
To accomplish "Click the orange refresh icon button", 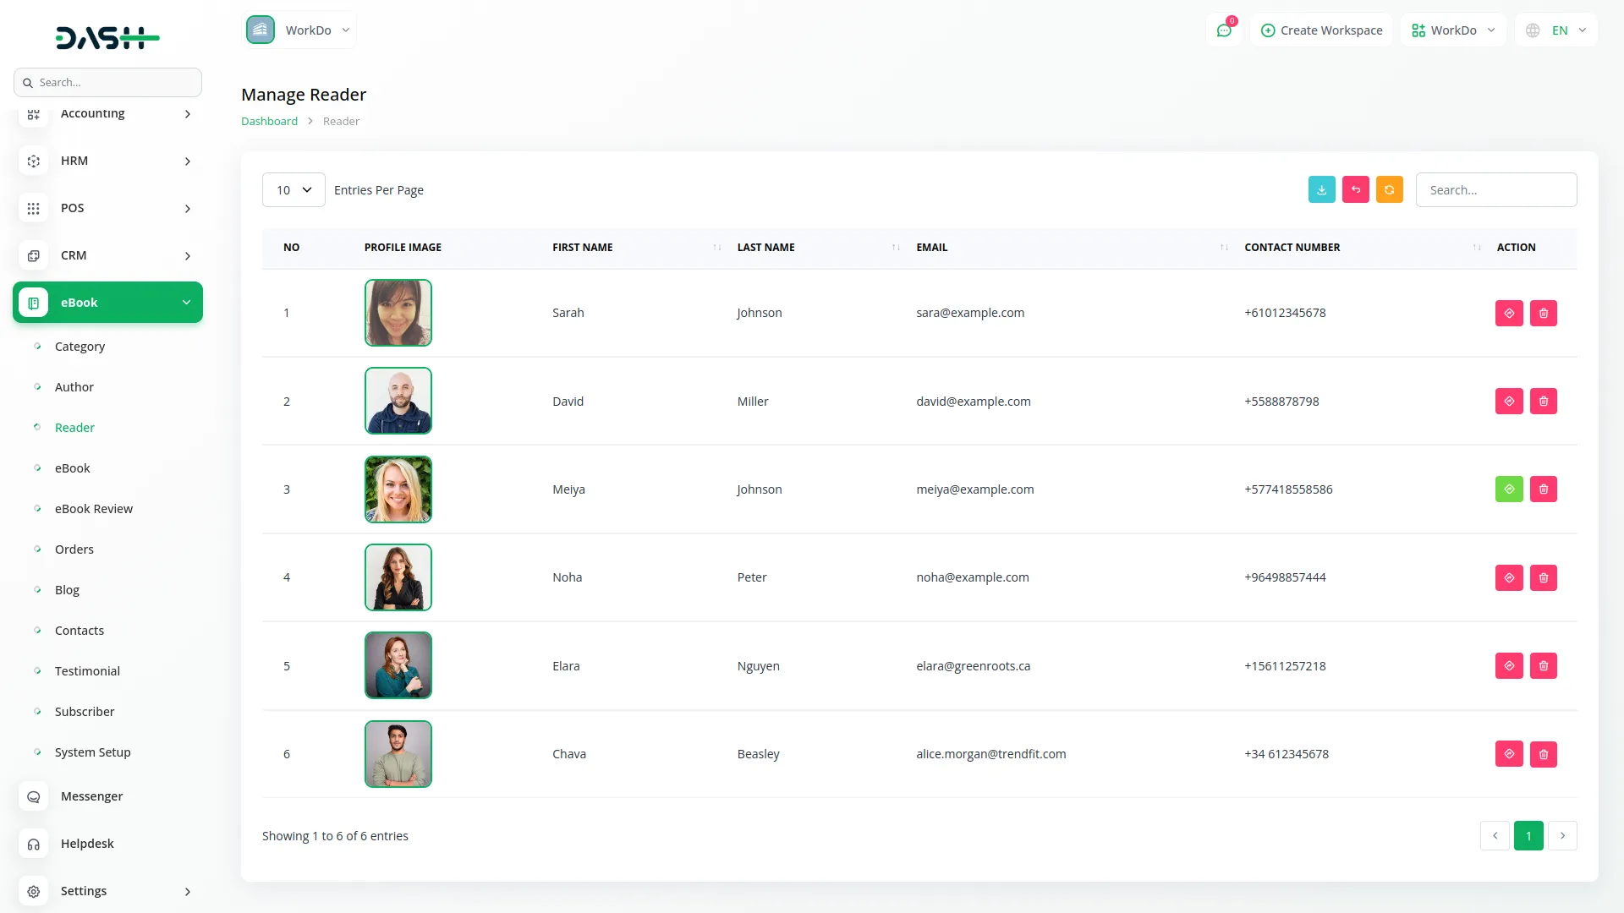I will click(1389, 190).
